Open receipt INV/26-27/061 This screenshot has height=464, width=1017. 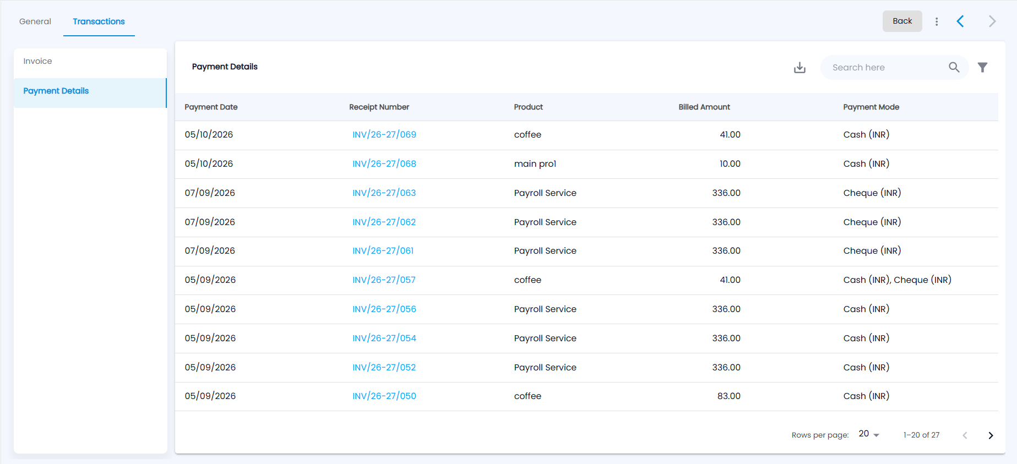(383, 251)
